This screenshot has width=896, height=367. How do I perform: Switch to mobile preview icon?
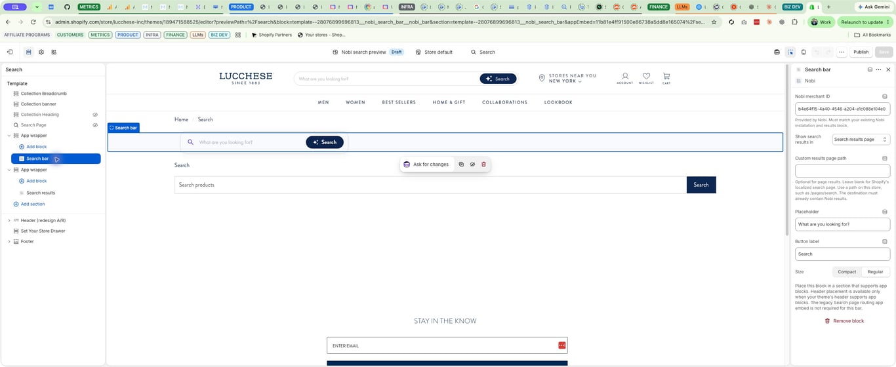[x=804, y=52]
